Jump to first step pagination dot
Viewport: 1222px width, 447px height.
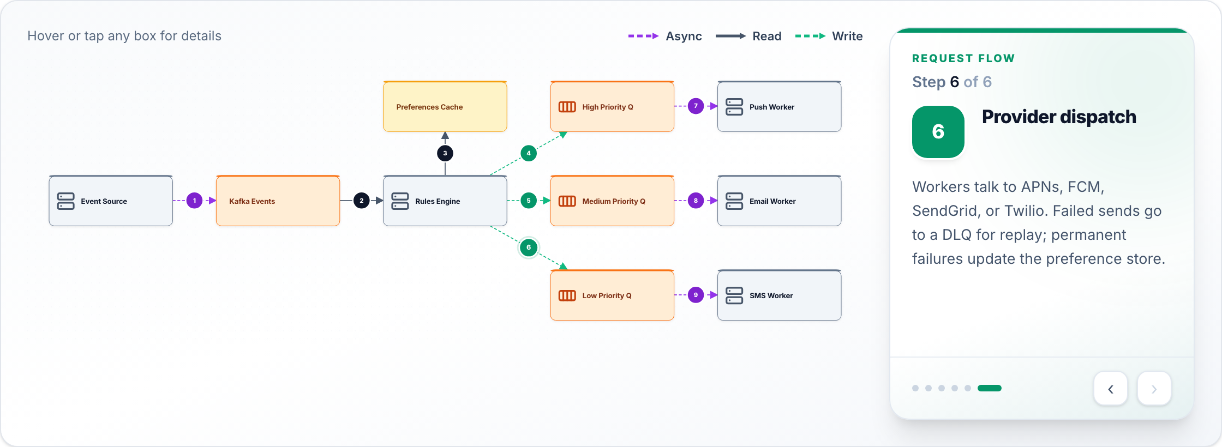tap(915, 388)
